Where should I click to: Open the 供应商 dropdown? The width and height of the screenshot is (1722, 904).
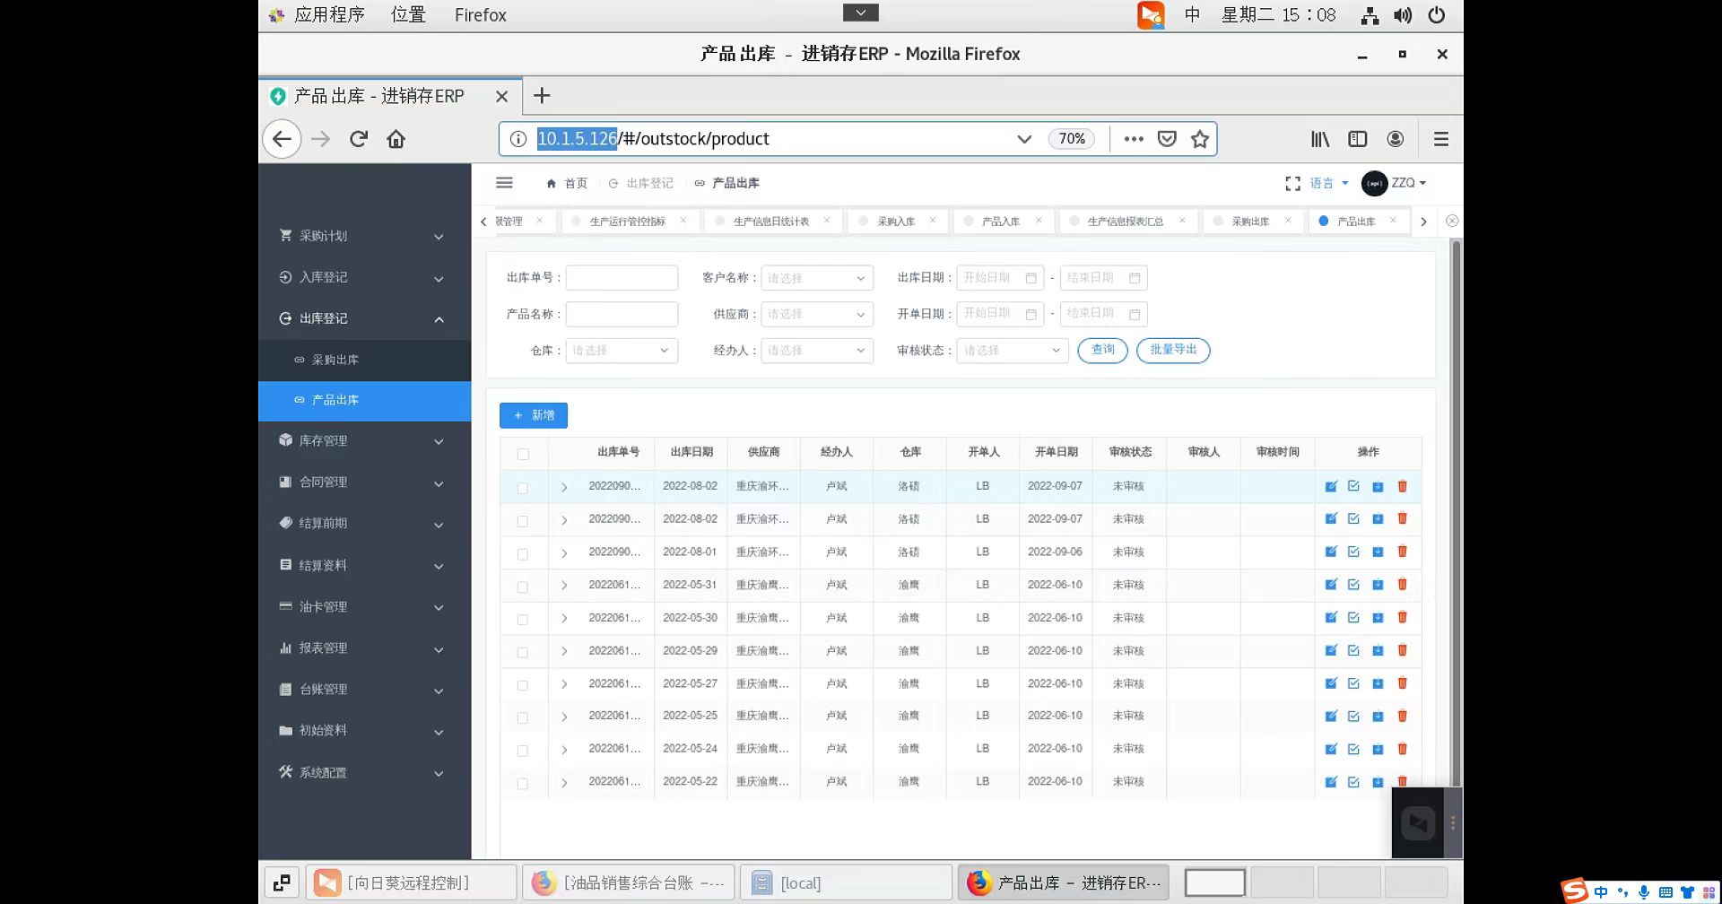[816, 314]
